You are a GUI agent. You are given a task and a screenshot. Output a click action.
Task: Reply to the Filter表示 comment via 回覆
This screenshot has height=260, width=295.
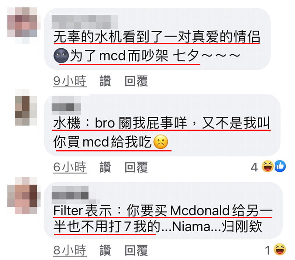pos(136,250)
